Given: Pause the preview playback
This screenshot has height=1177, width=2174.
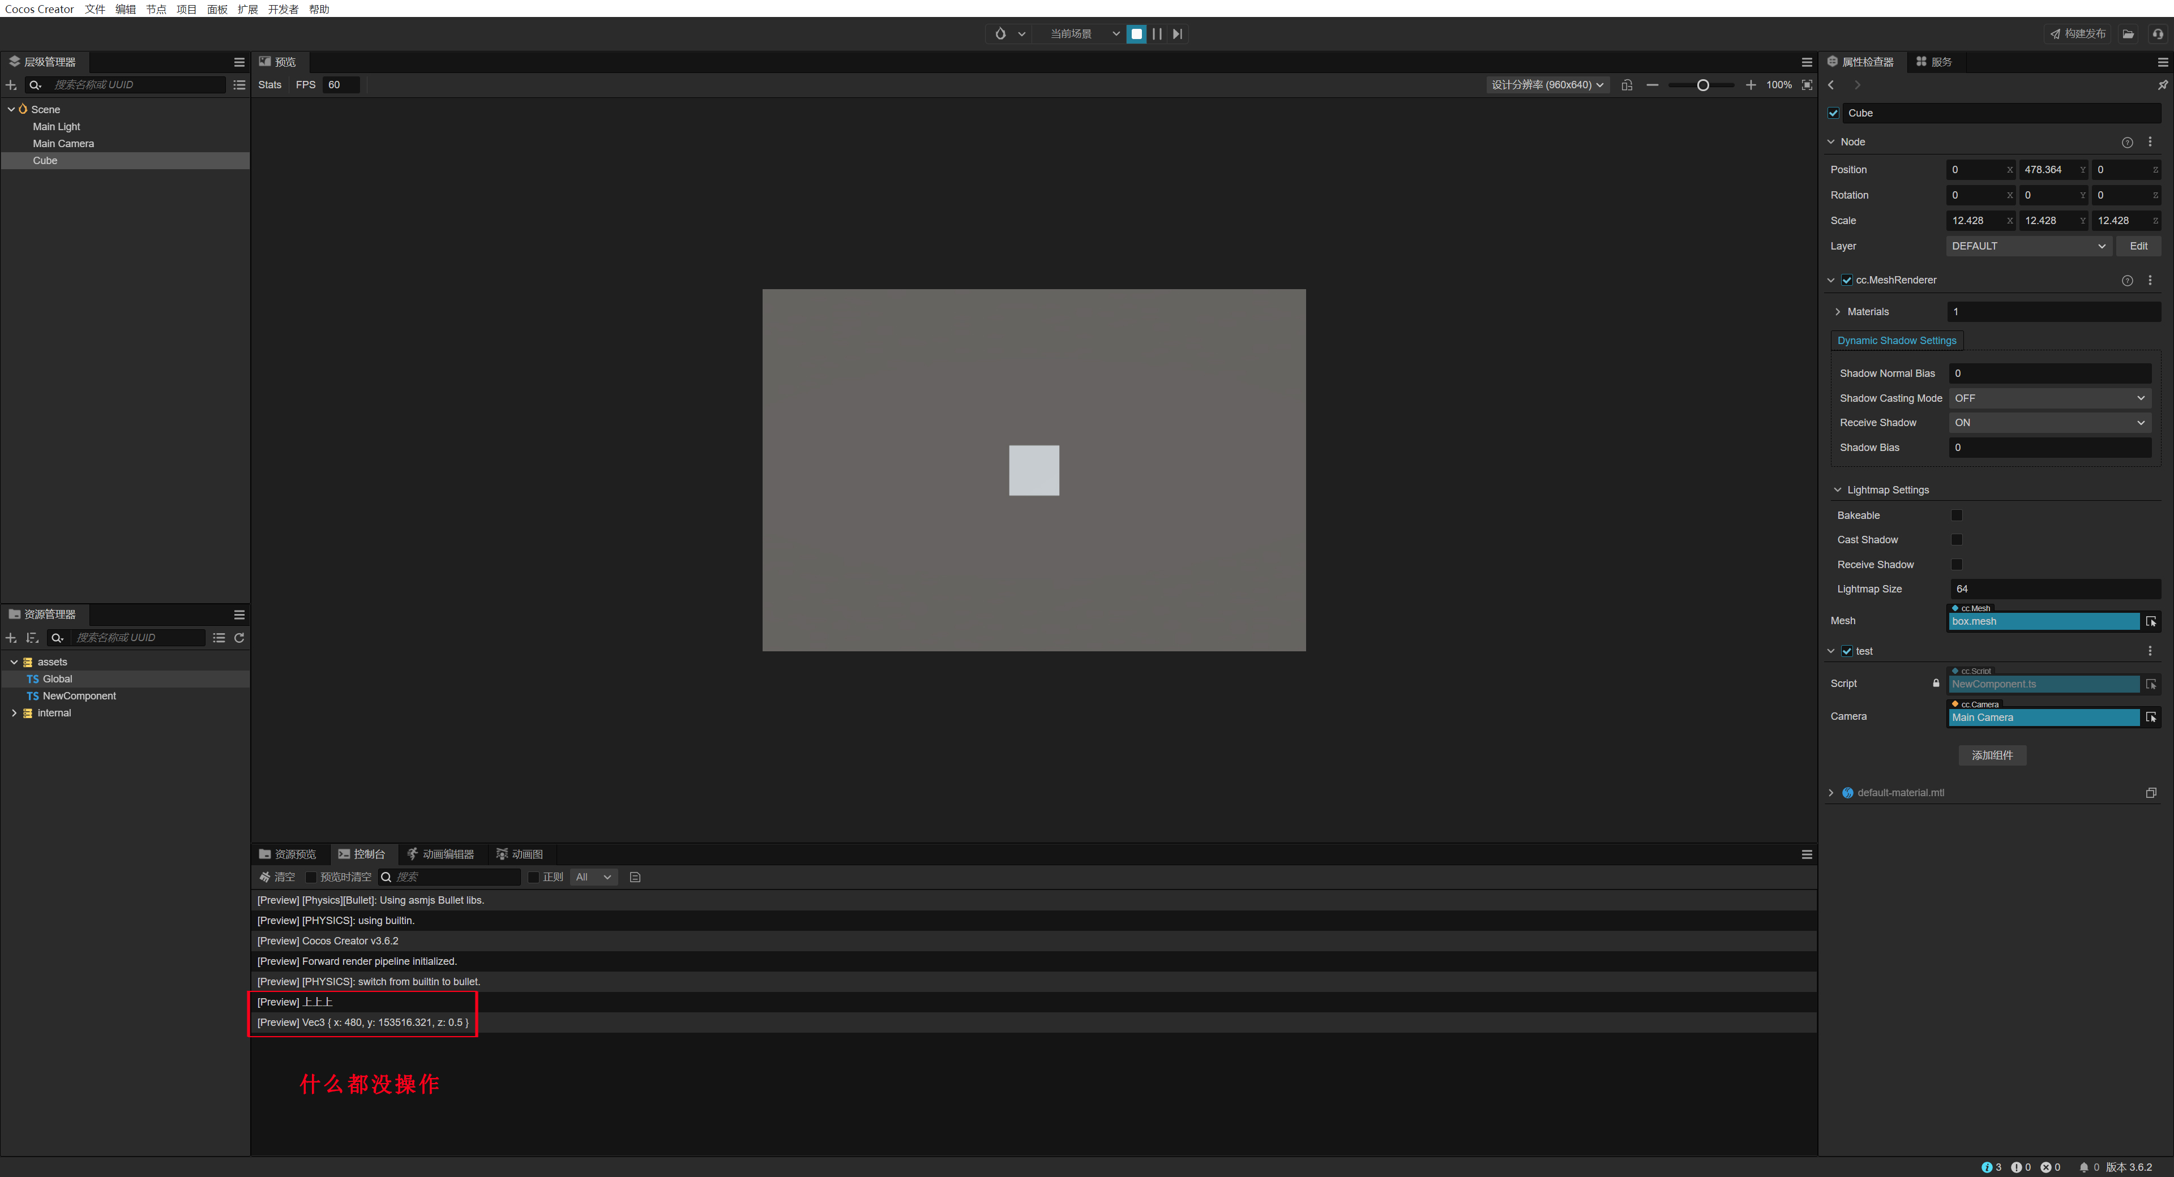Looking at the screenshot, I should [x=1157, y=34].
